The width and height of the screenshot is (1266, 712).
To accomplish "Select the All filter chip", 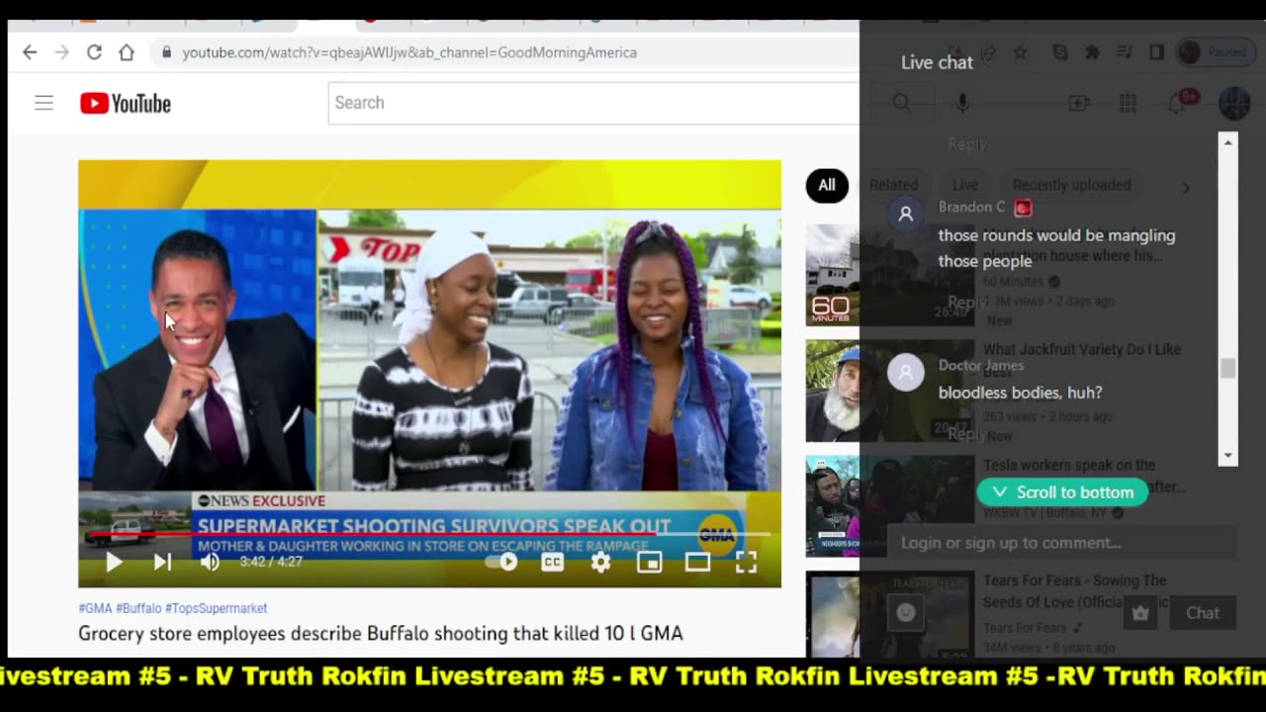I will [827, 185].
